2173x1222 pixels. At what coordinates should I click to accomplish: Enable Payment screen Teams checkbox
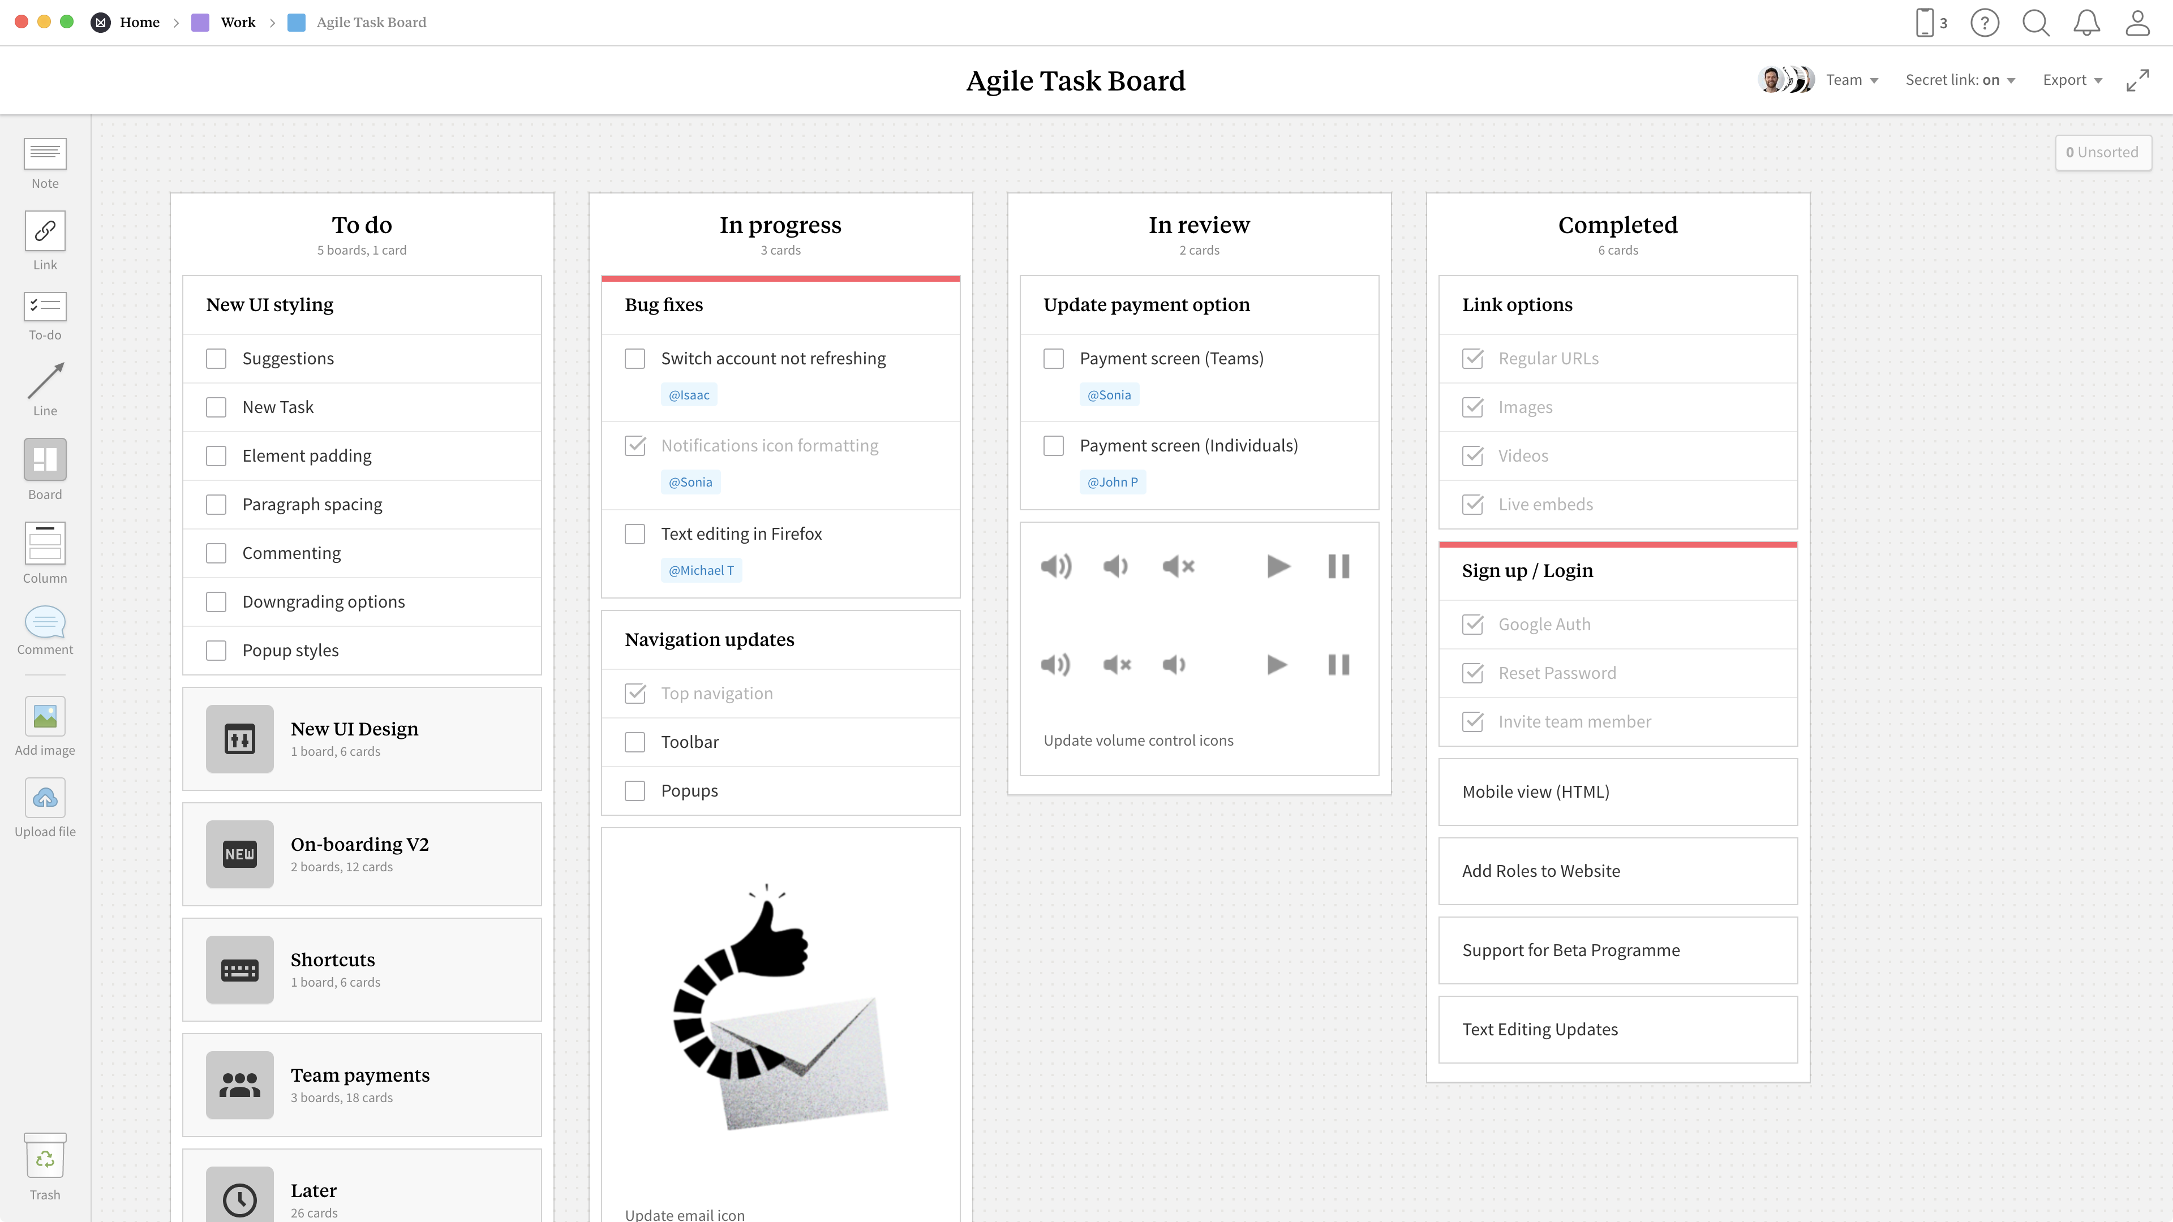[1054, 358]
